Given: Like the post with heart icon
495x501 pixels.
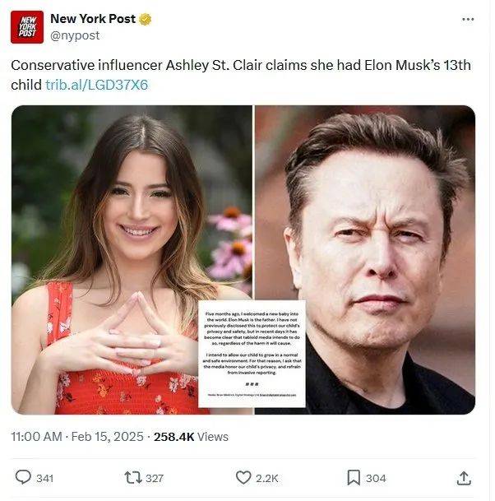Looking at the screenshot, I should [243, 477].
